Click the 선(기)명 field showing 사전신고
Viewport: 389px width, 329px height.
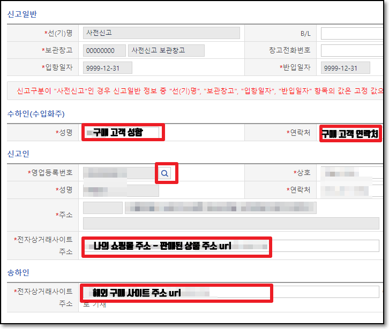(161, 33)
